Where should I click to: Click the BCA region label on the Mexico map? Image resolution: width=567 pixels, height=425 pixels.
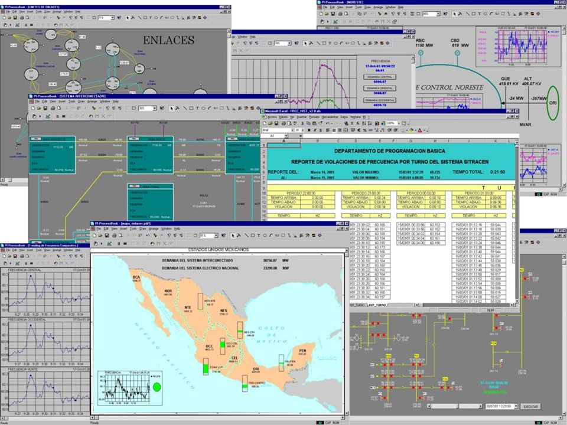pos(136,277)
